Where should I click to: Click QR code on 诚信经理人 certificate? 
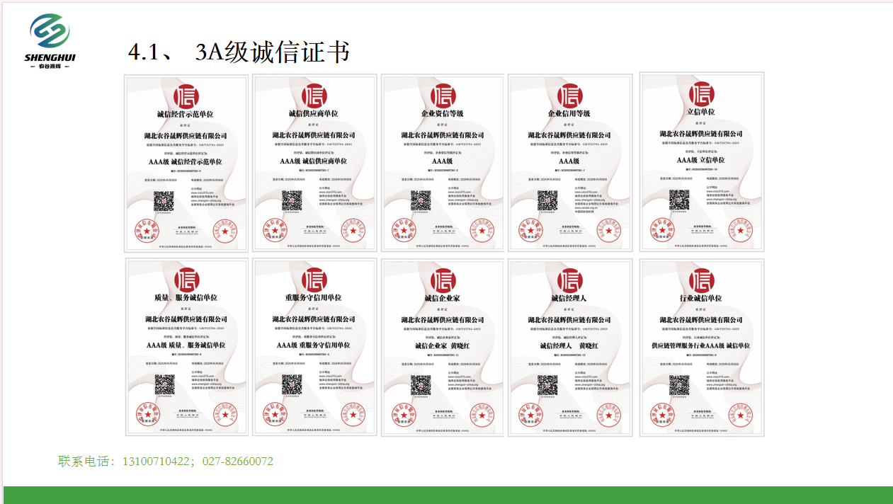[x=547, y=384]
